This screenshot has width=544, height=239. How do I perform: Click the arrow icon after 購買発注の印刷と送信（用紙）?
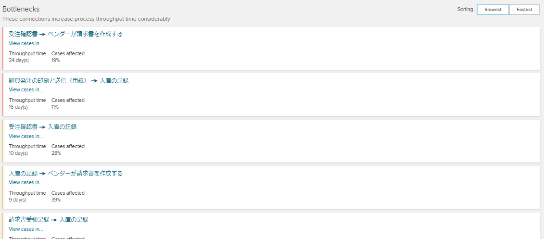[x=95, y=81]
